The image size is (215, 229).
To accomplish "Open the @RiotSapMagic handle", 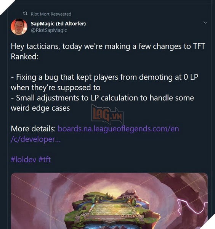I will pos(49,30).
